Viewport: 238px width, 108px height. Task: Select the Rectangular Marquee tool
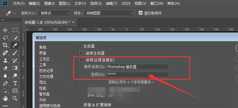click(15, 30)
